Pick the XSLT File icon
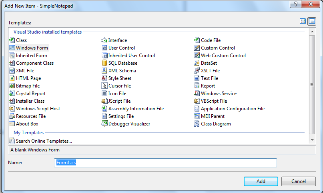The width and height of the screenshot is (323, 193). [x=197, y=71]
